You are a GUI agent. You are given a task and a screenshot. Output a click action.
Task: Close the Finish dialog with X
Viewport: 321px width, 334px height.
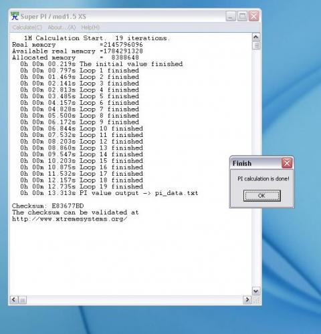tap(287, 163)
